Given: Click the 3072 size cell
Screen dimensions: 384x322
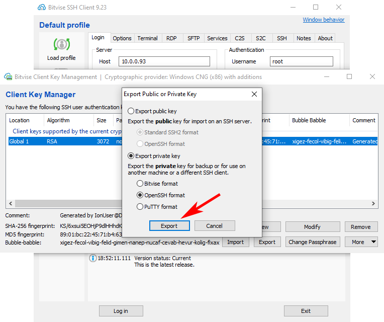Looking at the screenshot, I should tap(103, 141).
